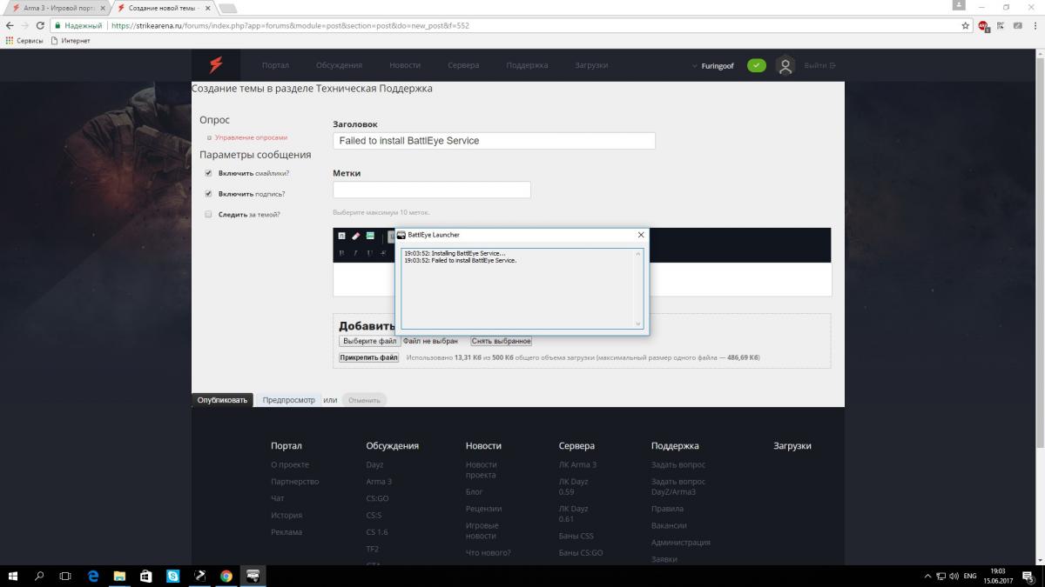1045x587 pixels.
Task: Click the green image icon in editor toolbar
Action: pos(370,236)
